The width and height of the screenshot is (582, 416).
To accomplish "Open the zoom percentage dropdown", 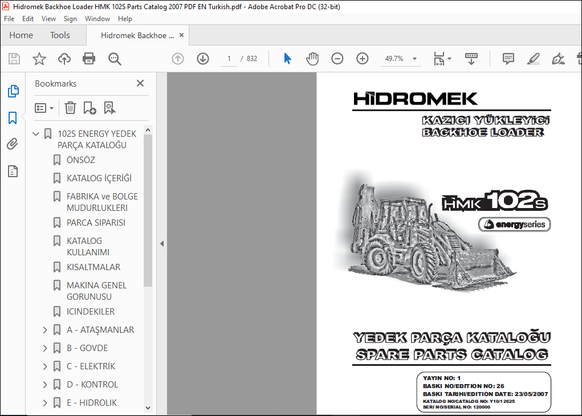I will coord(414,59).
